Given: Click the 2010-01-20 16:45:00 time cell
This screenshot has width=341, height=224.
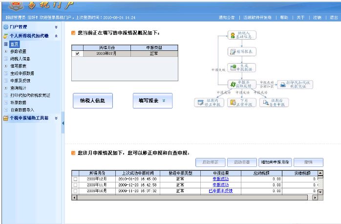Looking at the screenshot, I should 138,179.
